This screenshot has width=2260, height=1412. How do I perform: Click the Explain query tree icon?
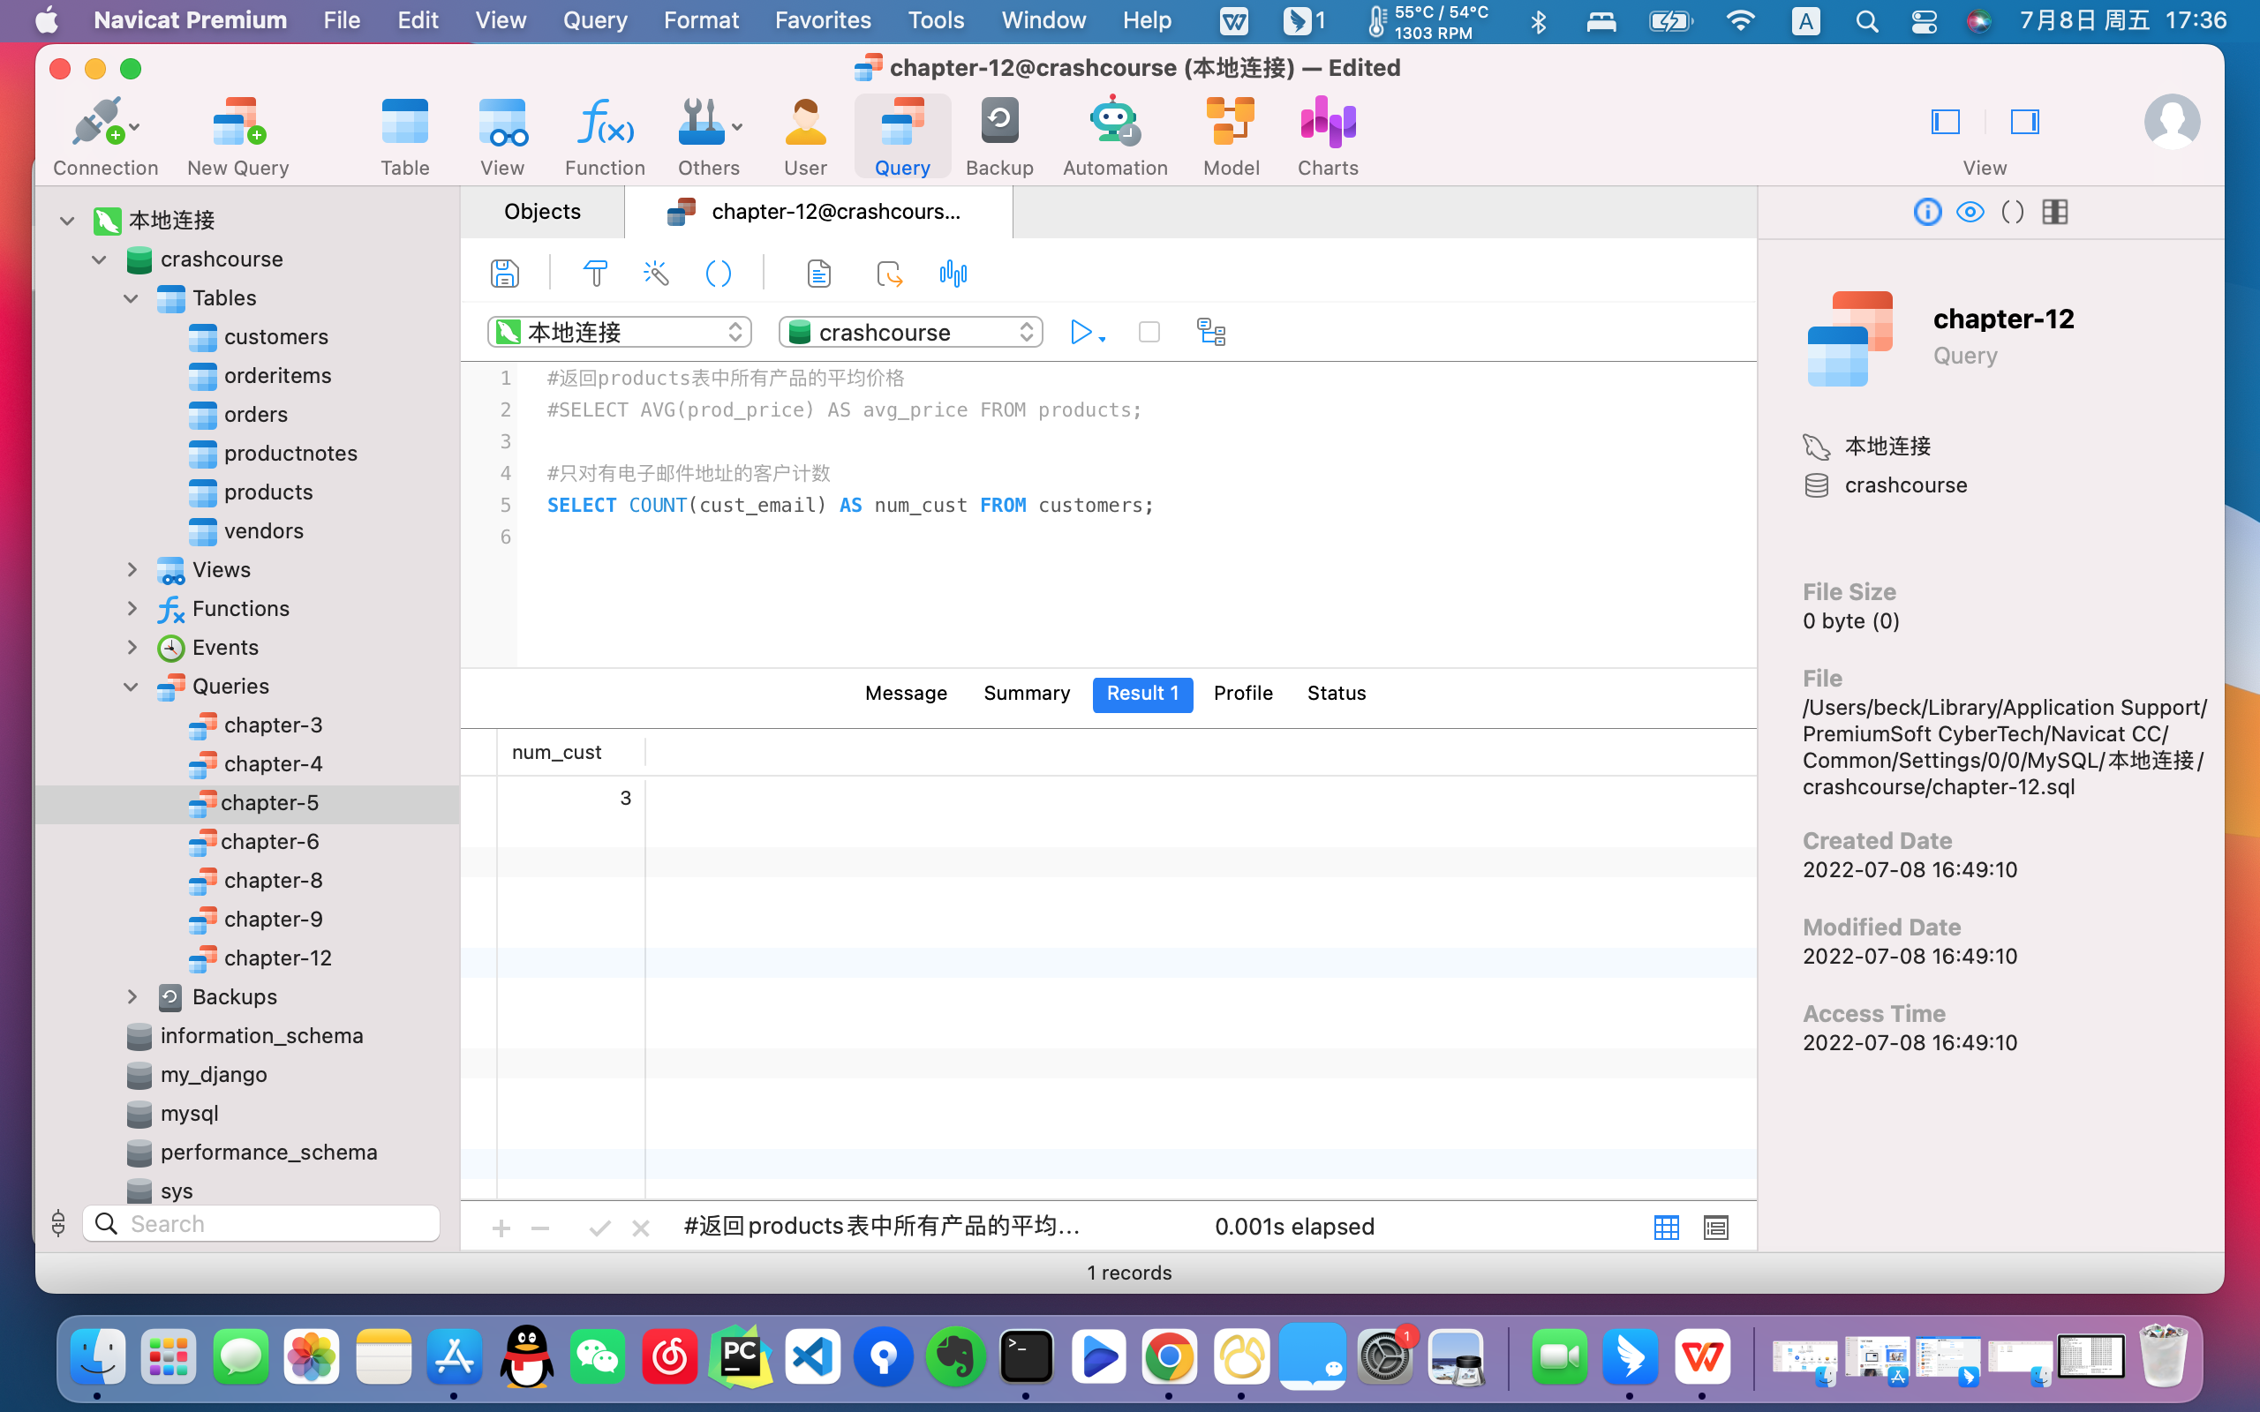tap(1211, 333)
